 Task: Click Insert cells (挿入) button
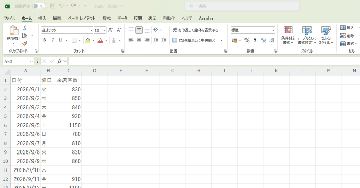click(x=347, y=28)
